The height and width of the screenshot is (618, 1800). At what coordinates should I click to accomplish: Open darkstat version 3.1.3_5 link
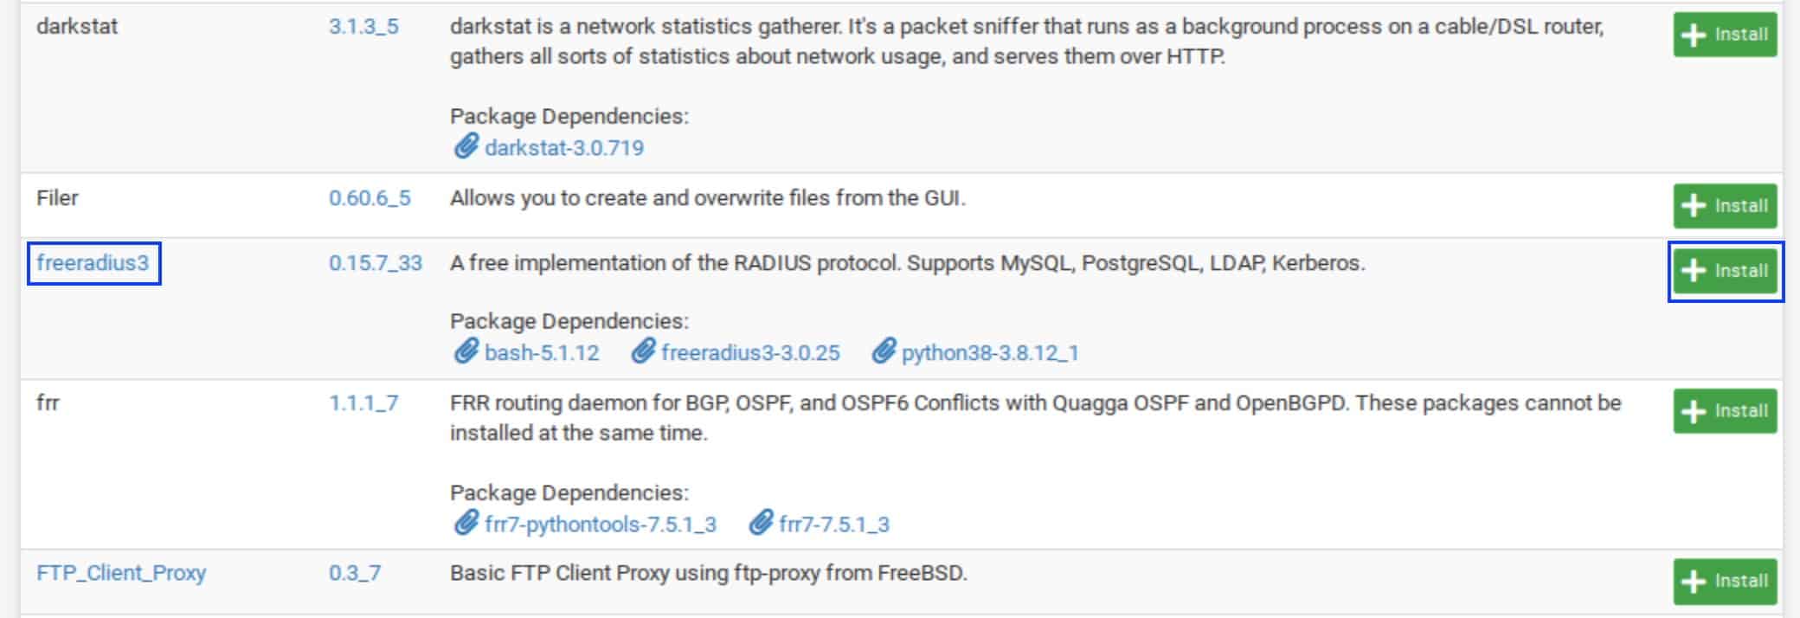(363, 27)
